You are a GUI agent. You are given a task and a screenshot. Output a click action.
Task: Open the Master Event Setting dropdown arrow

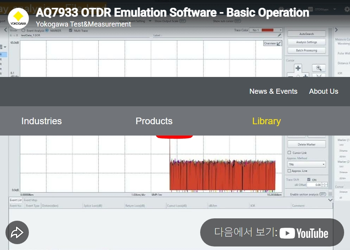pos(150,21)
